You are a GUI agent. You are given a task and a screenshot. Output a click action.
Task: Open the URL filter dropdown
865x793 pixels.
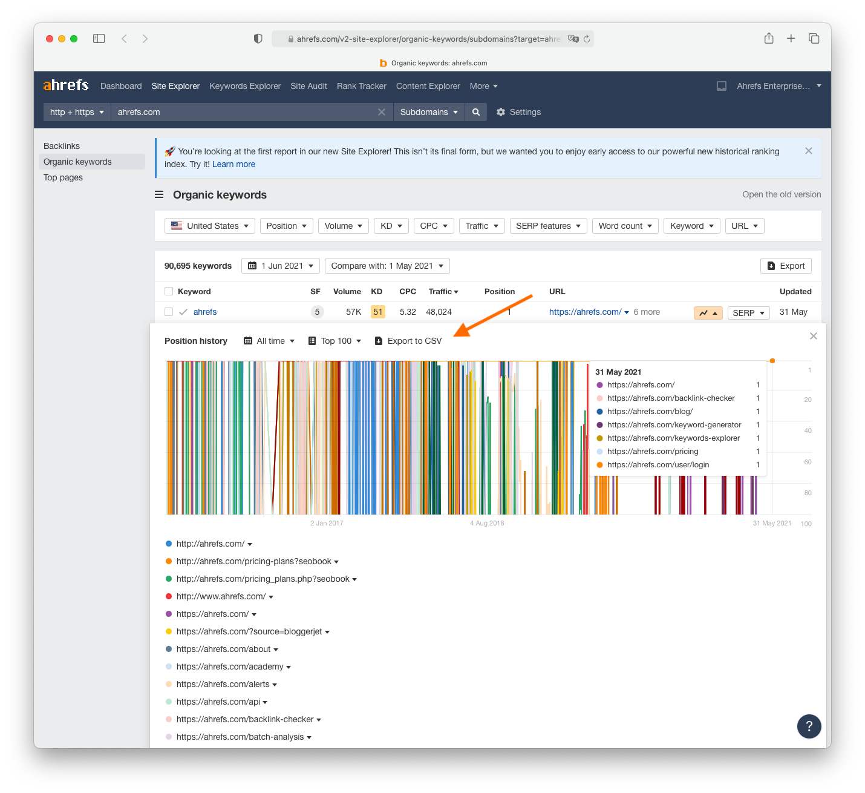(x=745, y=226)
